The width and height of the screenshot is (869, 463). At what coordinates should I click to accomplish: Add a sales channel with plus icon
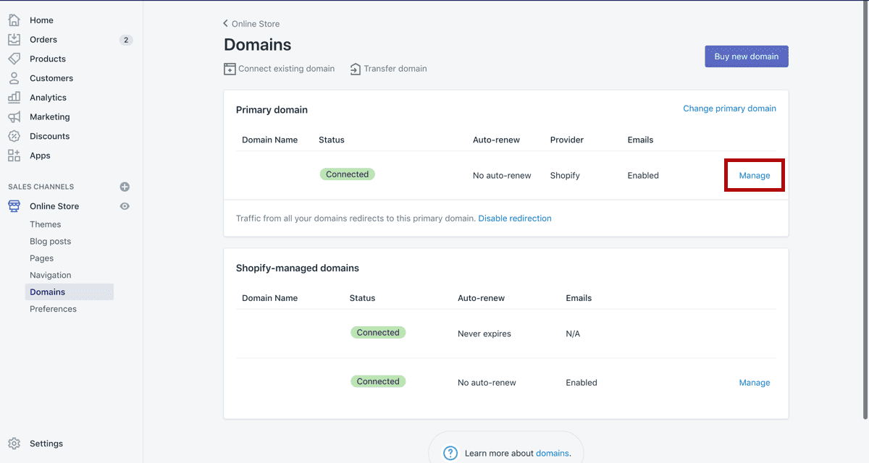125,187
